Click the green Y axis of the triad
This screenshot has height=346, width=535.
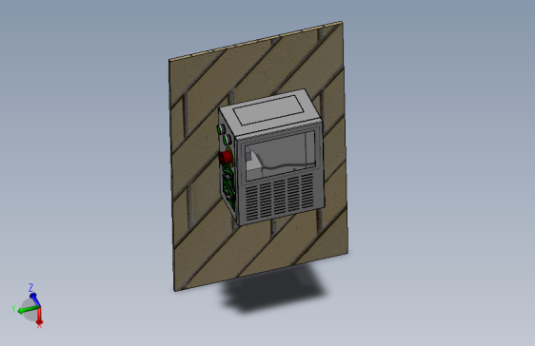pyautogui.click(x=28, y=310)
